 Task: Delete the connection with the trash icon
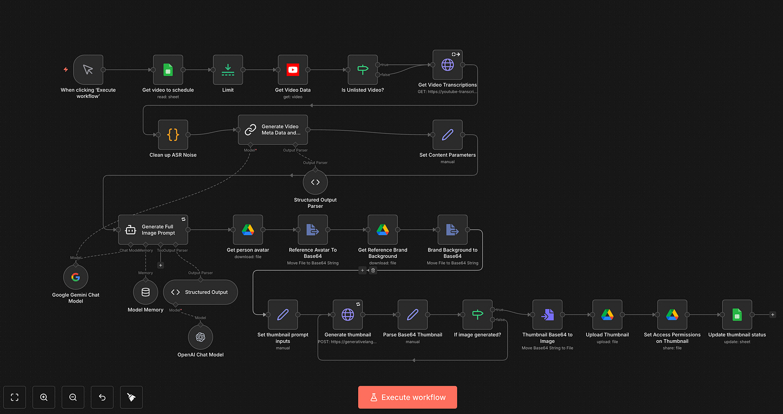click(x=373, y=270)
